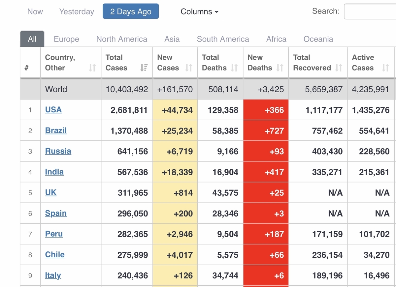Click Spain total deaths 28,346

pyautogui.click(x=225, y=214)
